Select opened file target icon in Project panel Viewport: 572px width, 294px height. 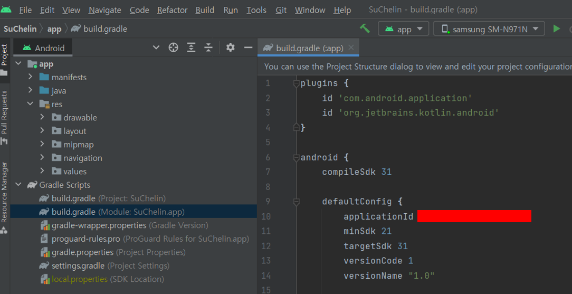pos(173,48)
